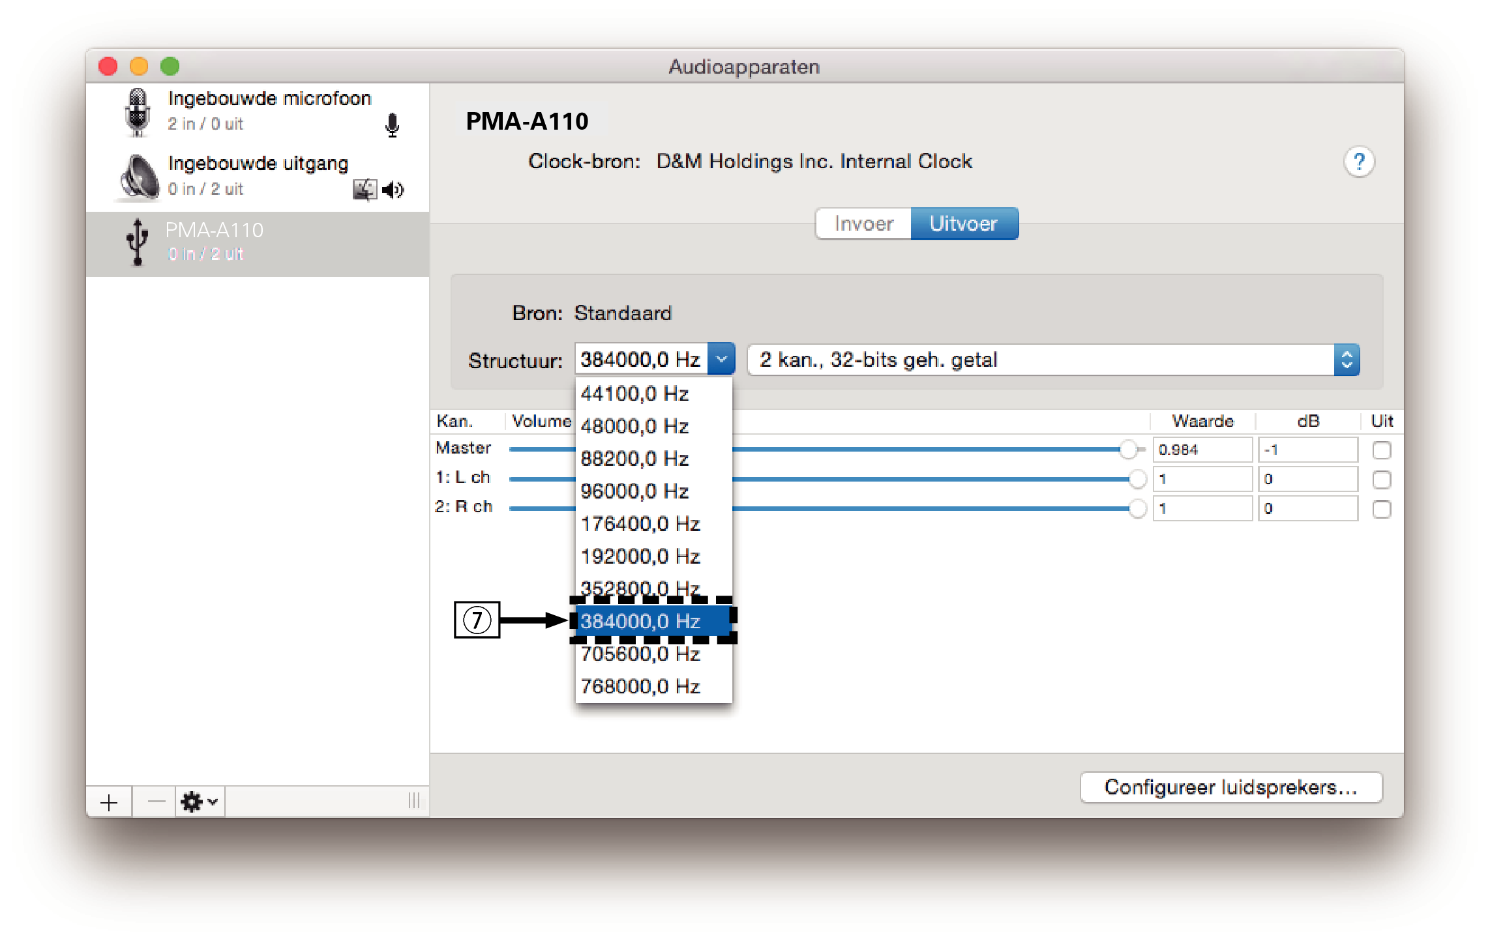The width and height of the screenshot is (1490, 941).
Task: Open the 2 kan., 32-bits format dropdown
Action: click(1347, 359)
